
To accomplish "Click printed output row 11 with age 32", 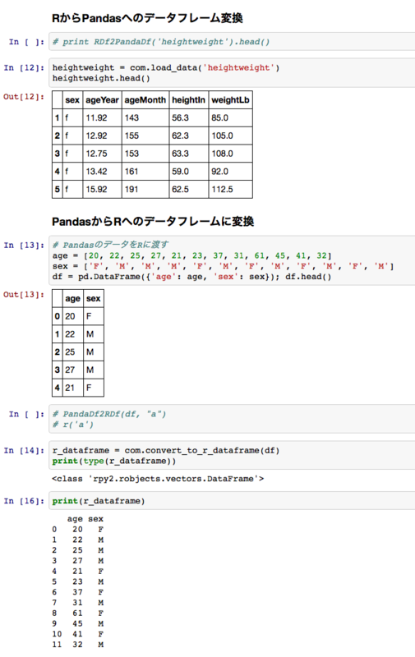I will click(x=78, y=645).
